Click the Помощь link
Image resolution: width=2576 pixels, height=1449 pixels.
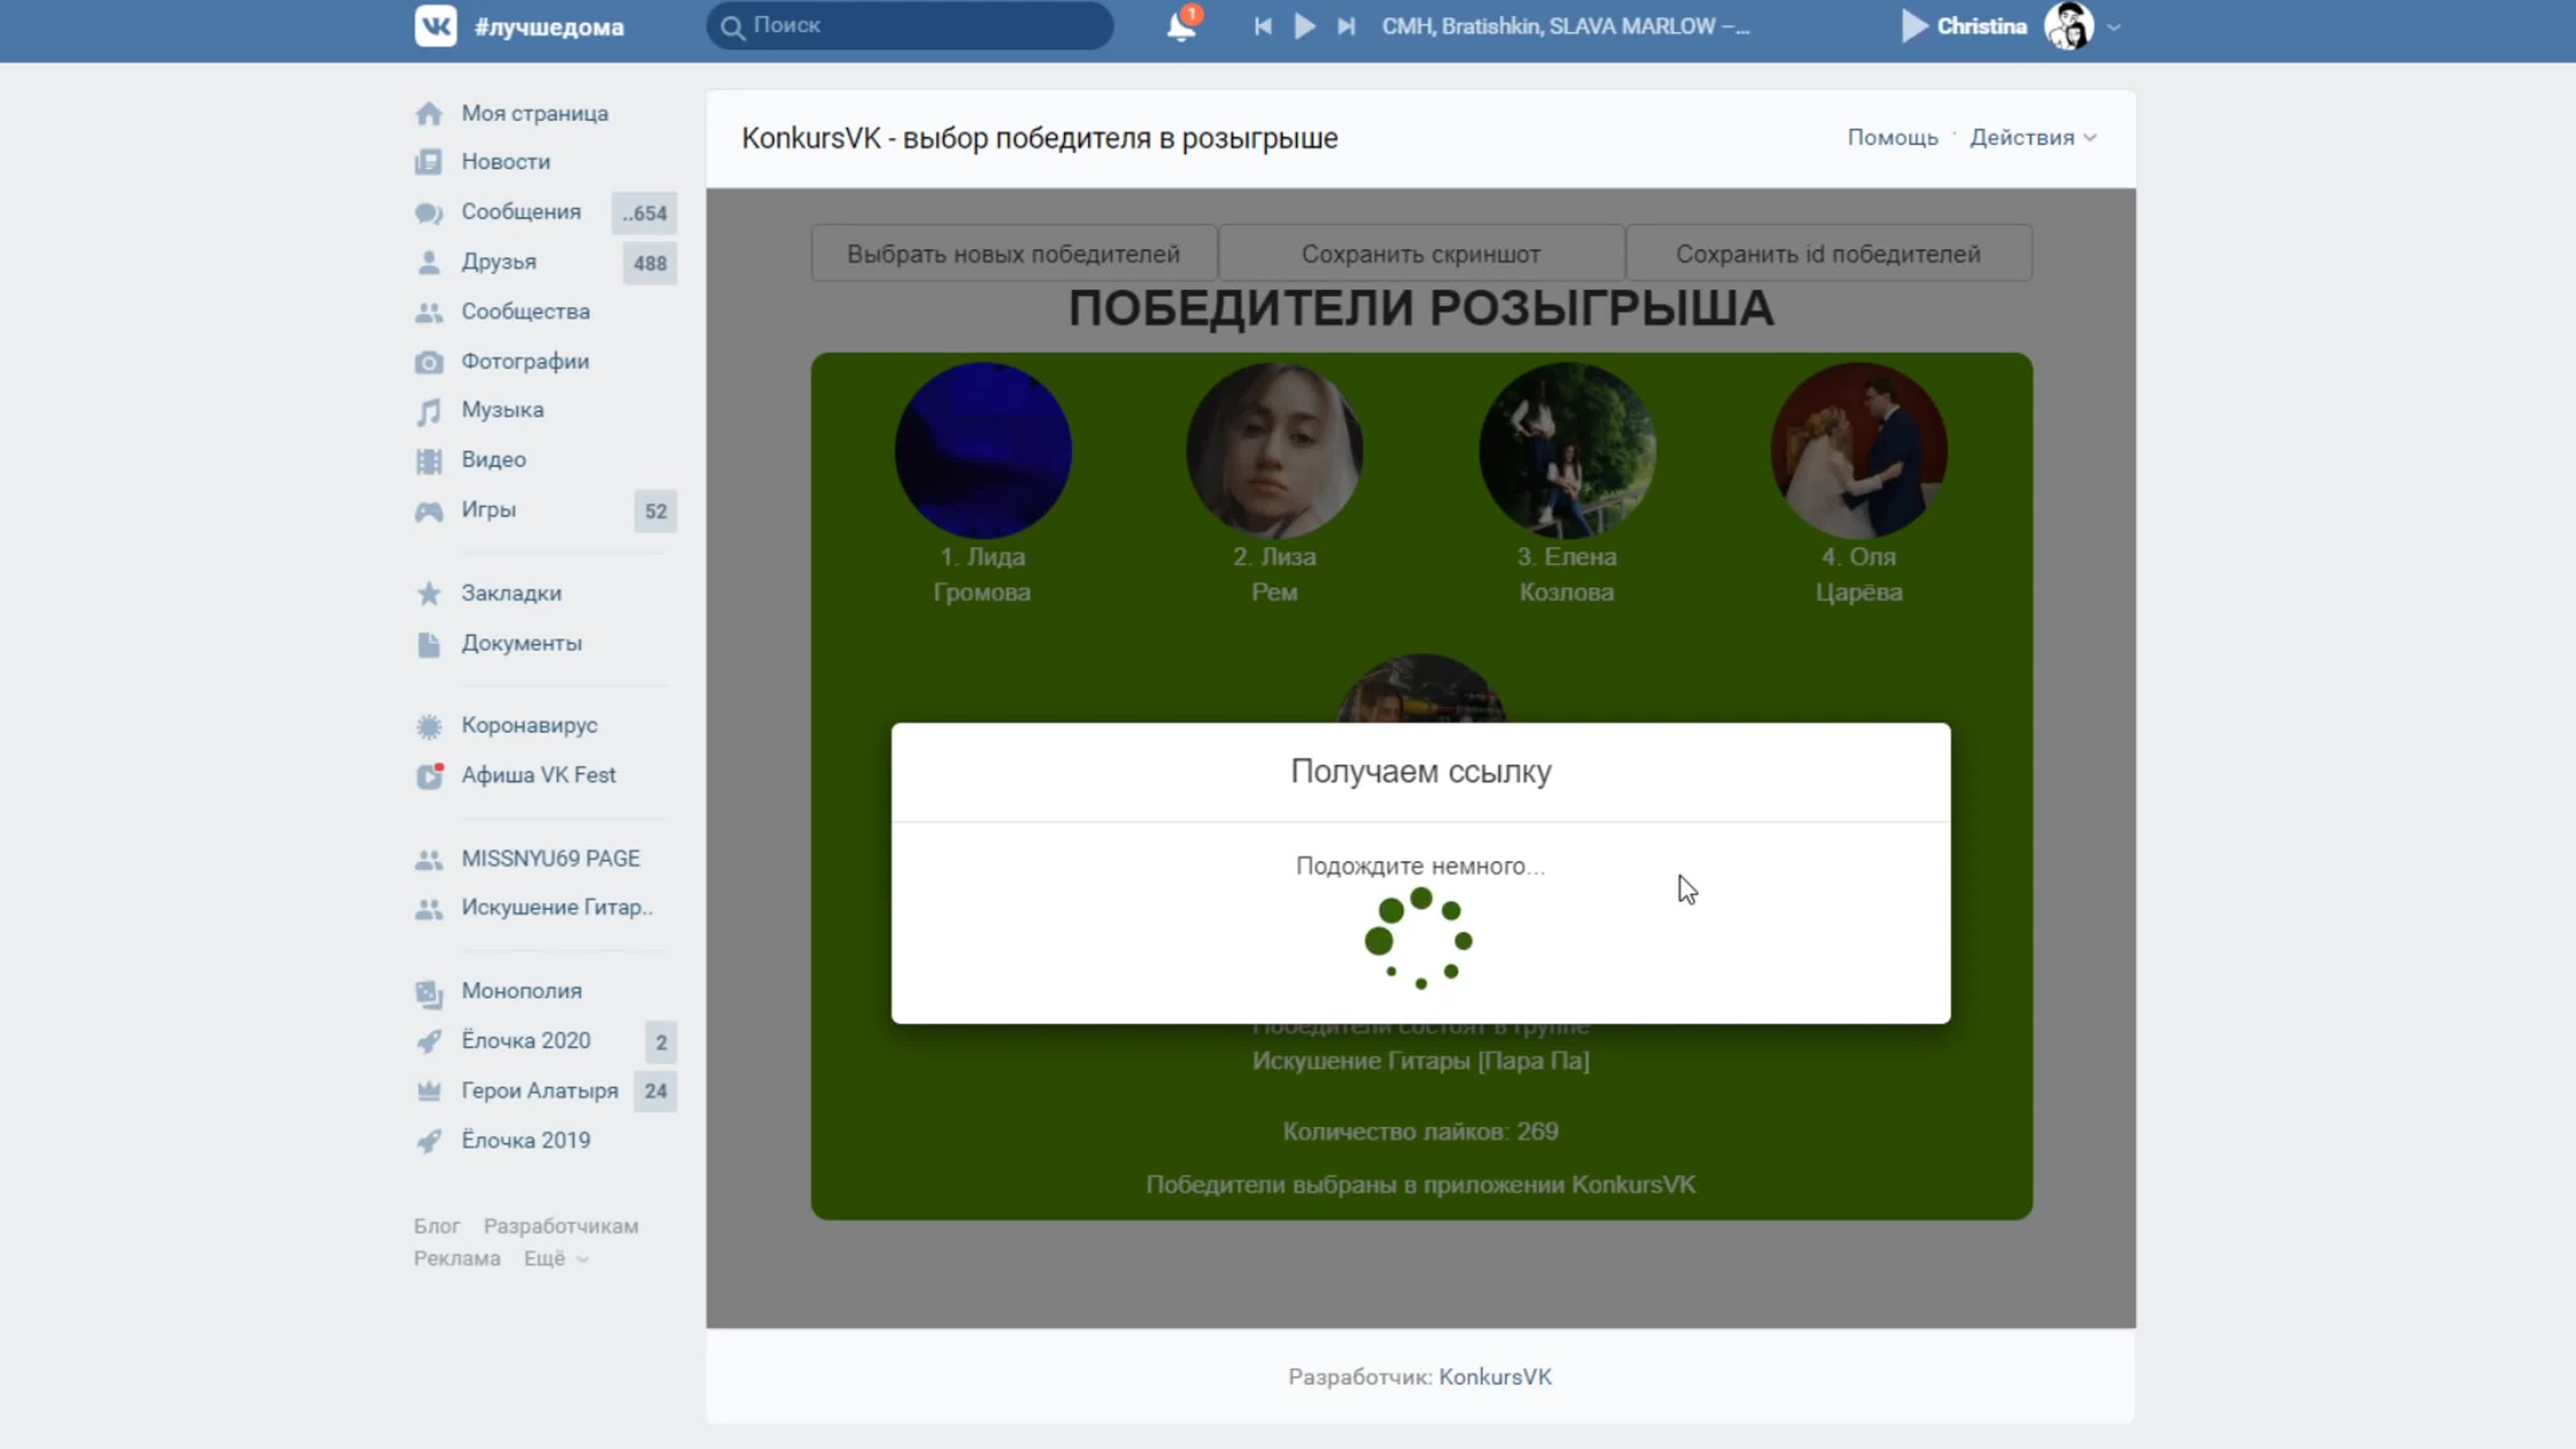(x=1892, y=138)
